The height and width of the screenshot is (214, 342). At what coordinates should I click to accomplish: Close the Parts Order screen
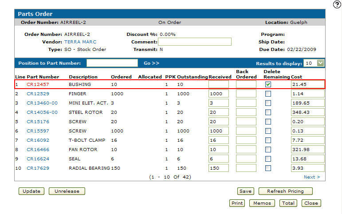[x=311, y=203]
